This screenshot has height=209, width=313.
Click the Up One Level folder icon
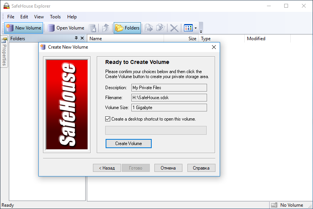coord(106,28)
